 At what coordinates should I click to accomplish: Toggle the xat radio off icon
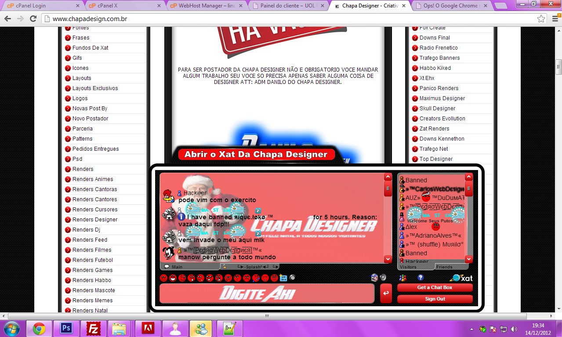[x=374, y=278]
